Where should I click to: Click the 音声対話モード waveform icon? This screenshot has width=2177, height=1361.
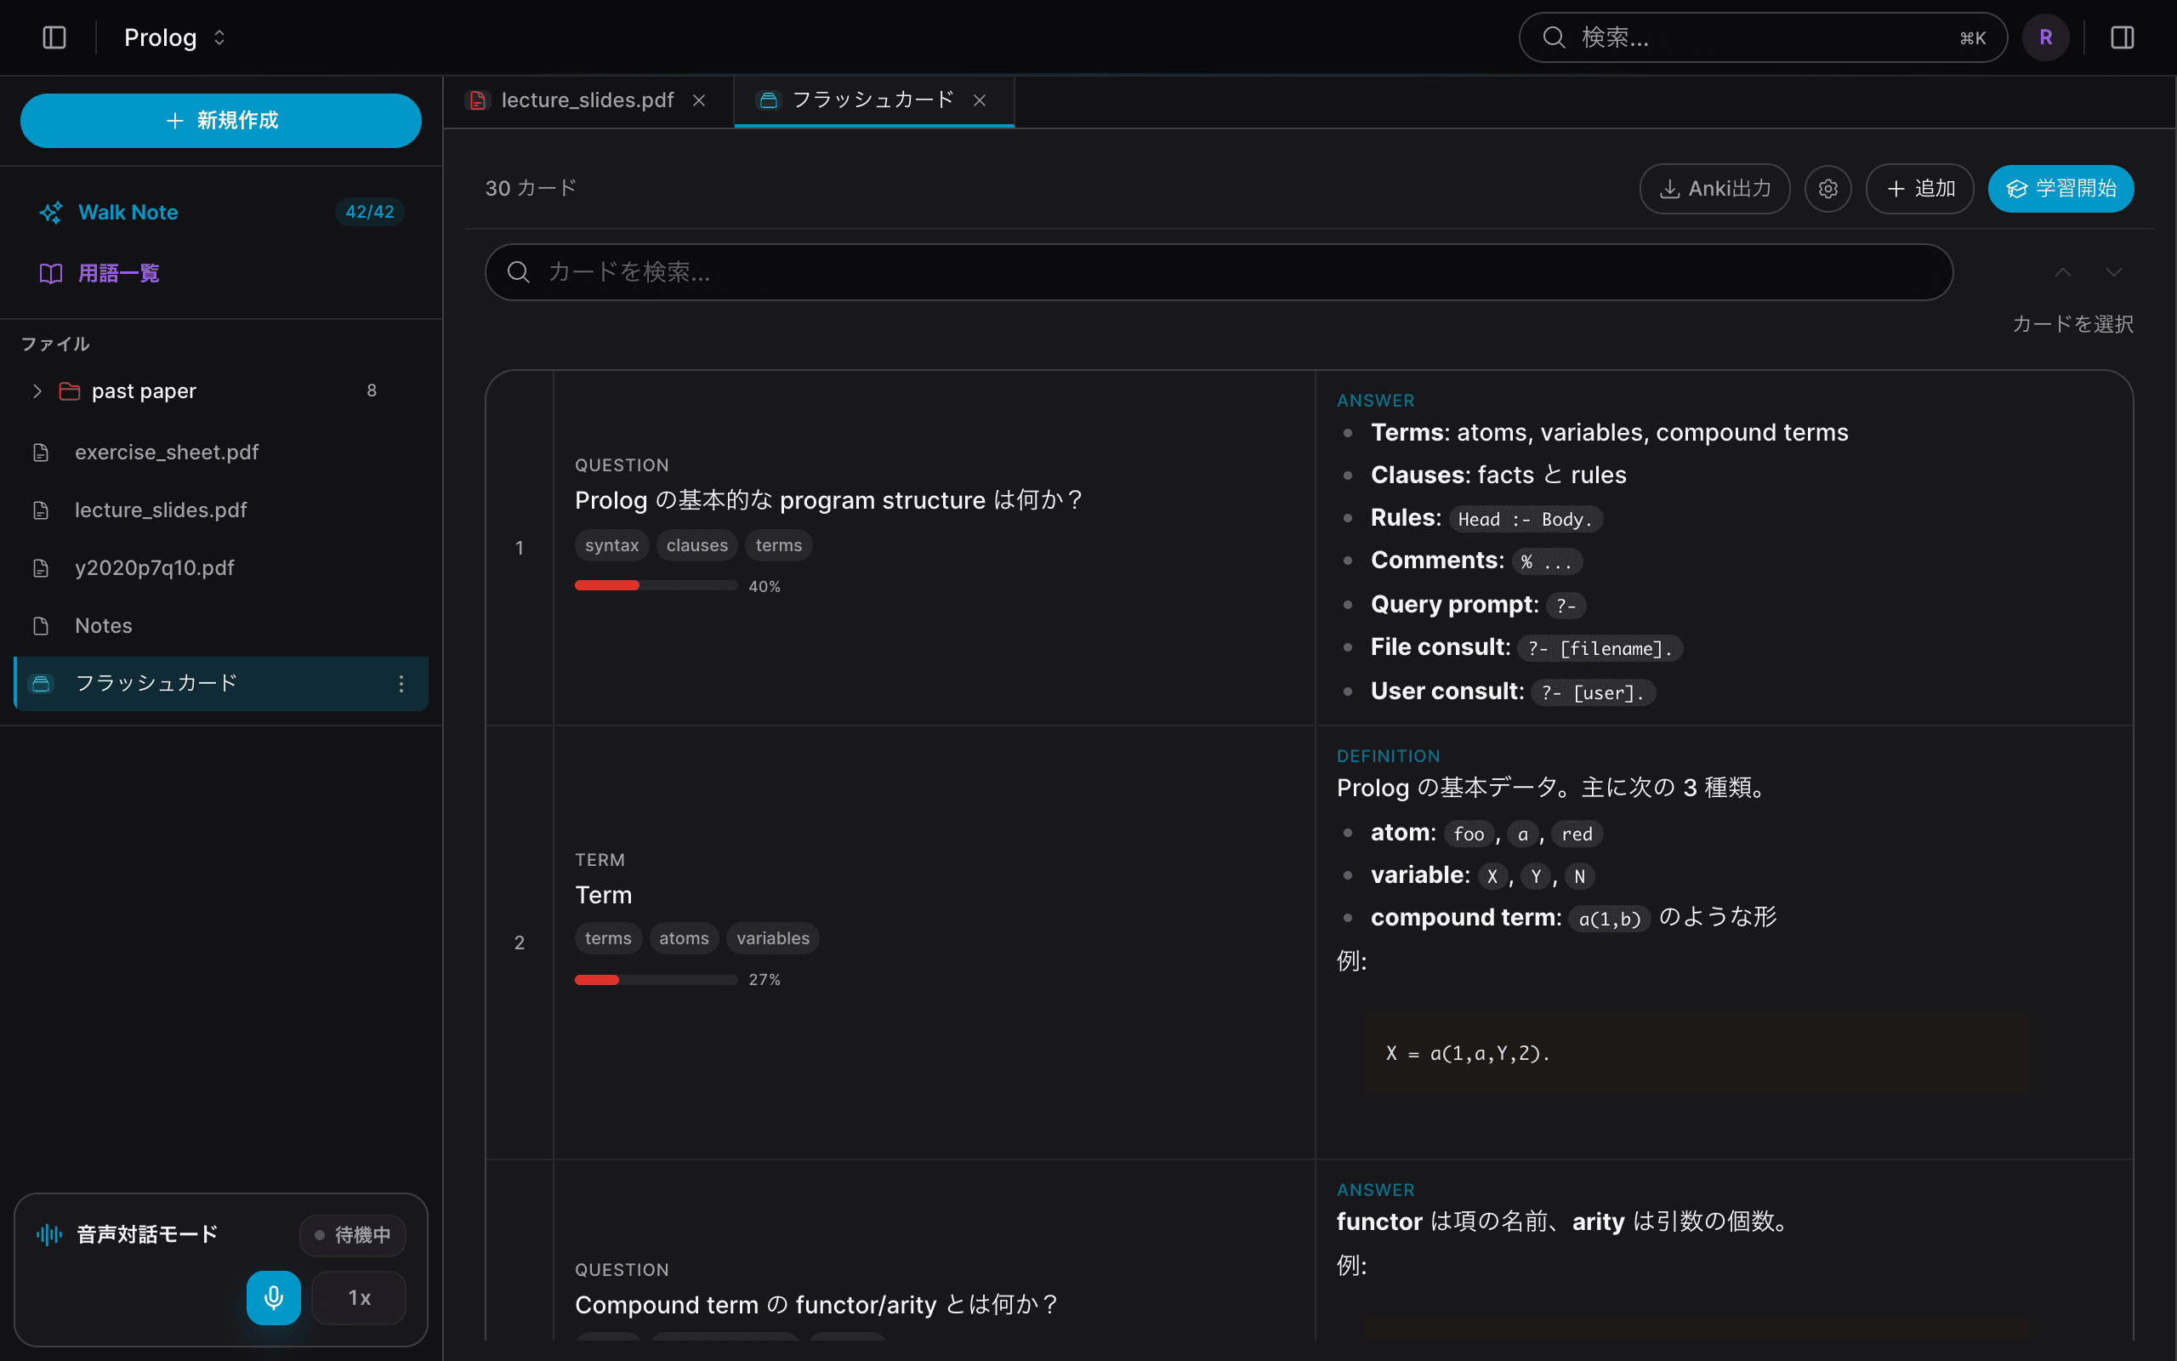[x=49, y=1234]
